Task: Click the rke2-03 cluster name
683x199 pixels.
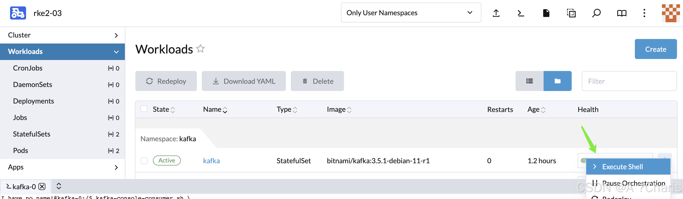Action: click(48, 13)
